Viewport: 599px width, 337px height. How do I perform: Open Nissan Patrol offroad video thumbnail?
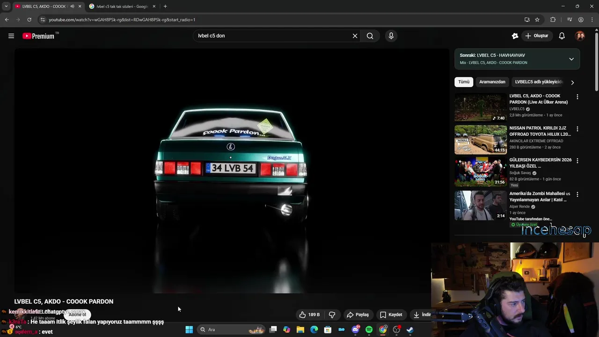pyautogui.click(x=481, y=139)
